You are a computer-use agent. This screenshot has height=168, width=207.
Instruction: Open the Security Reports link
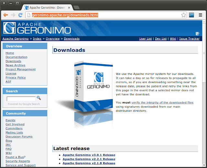[x=18, y=161]
